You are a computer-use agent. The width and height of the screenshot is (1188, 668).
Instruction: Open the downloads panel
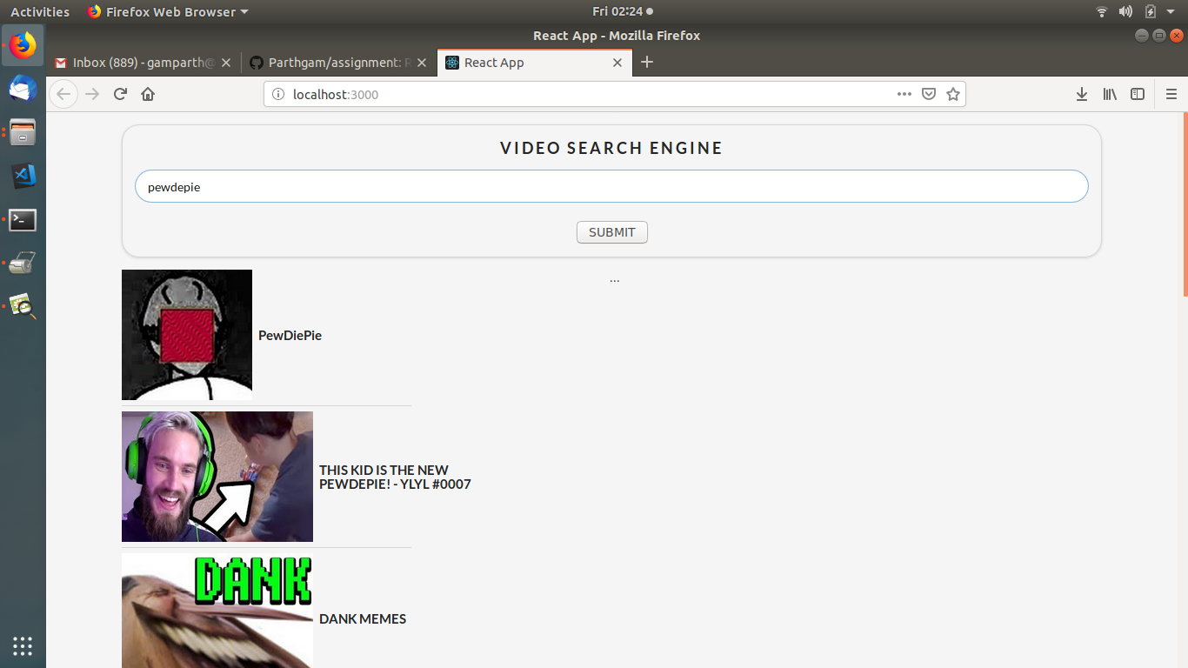(x=1082, y=94)
